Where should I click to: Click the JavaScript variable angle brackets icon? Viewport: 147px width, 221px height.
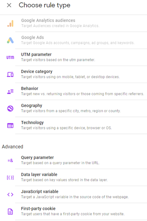(x=10, y=194)
